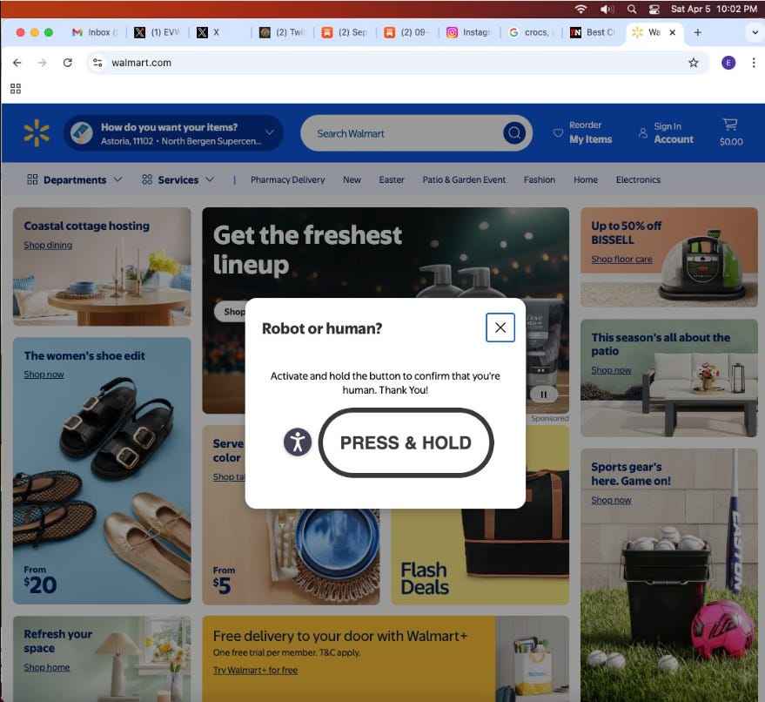Open the macOS volume control
Screen dimensions: 765x702
pos(607,9)
